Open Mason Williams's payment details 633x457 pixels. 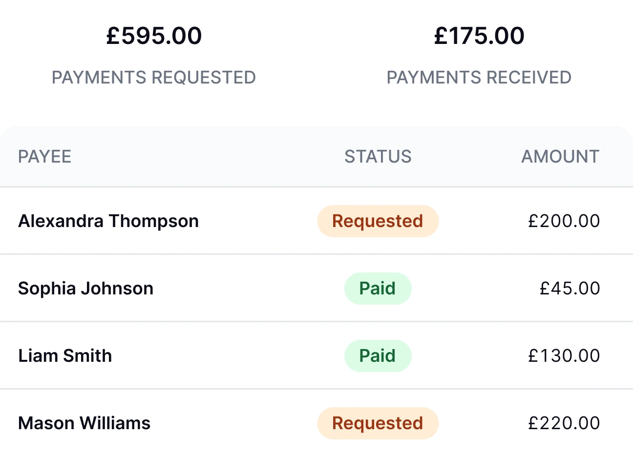pos(84,423)
